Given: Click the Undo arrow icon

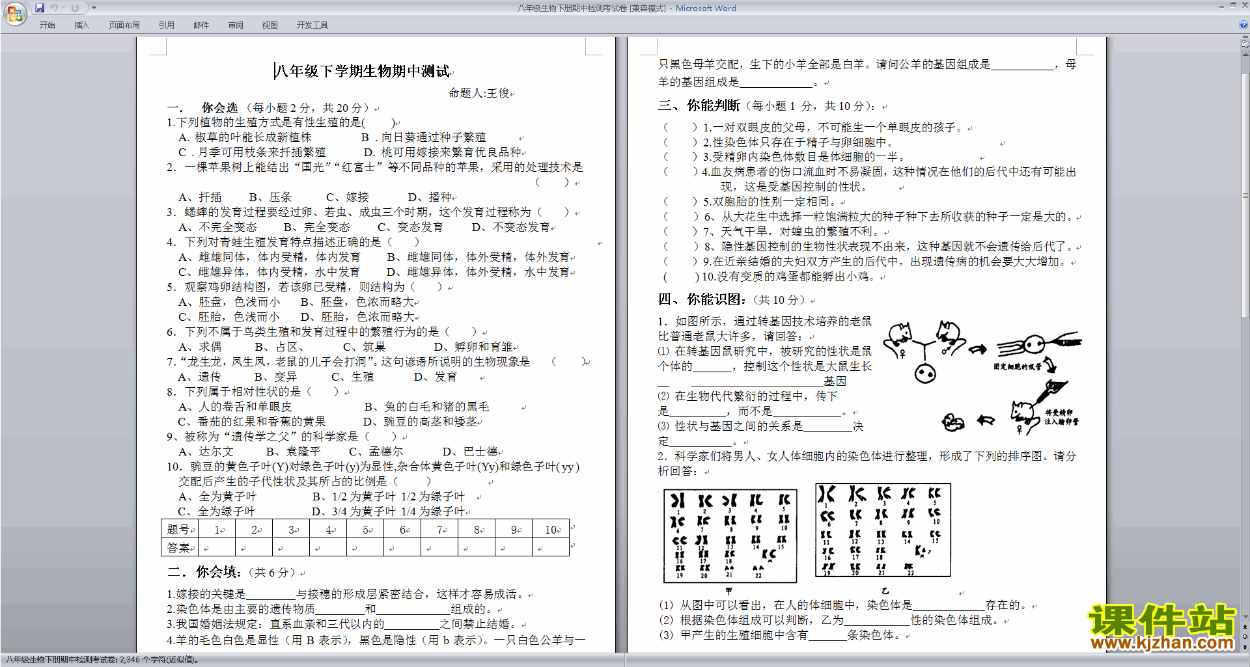Looking at the screenshot, I should (53, 8).
